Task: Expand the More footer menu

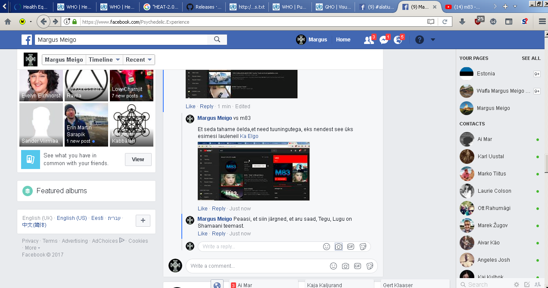Action: click(32, 248)
